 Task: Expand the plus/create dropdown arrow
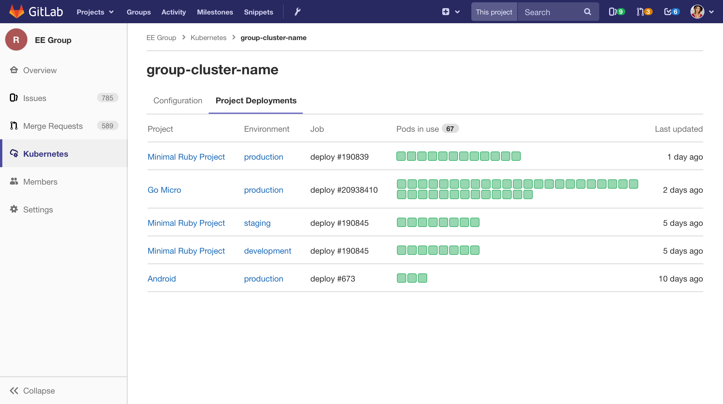(x=457, y=12)
